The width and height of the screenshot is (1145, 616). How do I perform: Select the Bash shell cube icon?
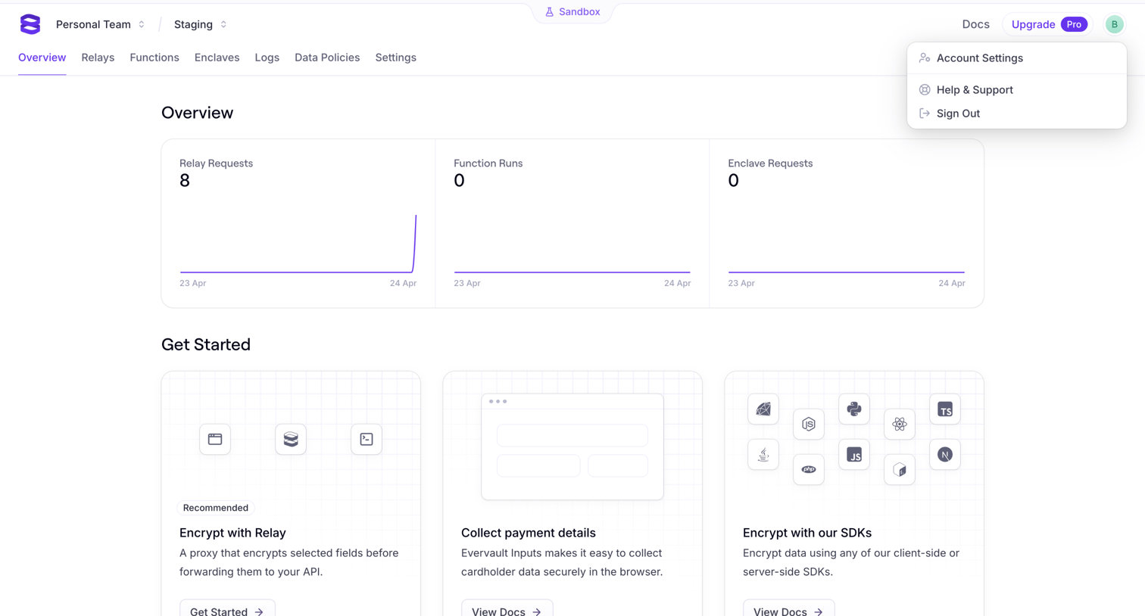(900, 470)
